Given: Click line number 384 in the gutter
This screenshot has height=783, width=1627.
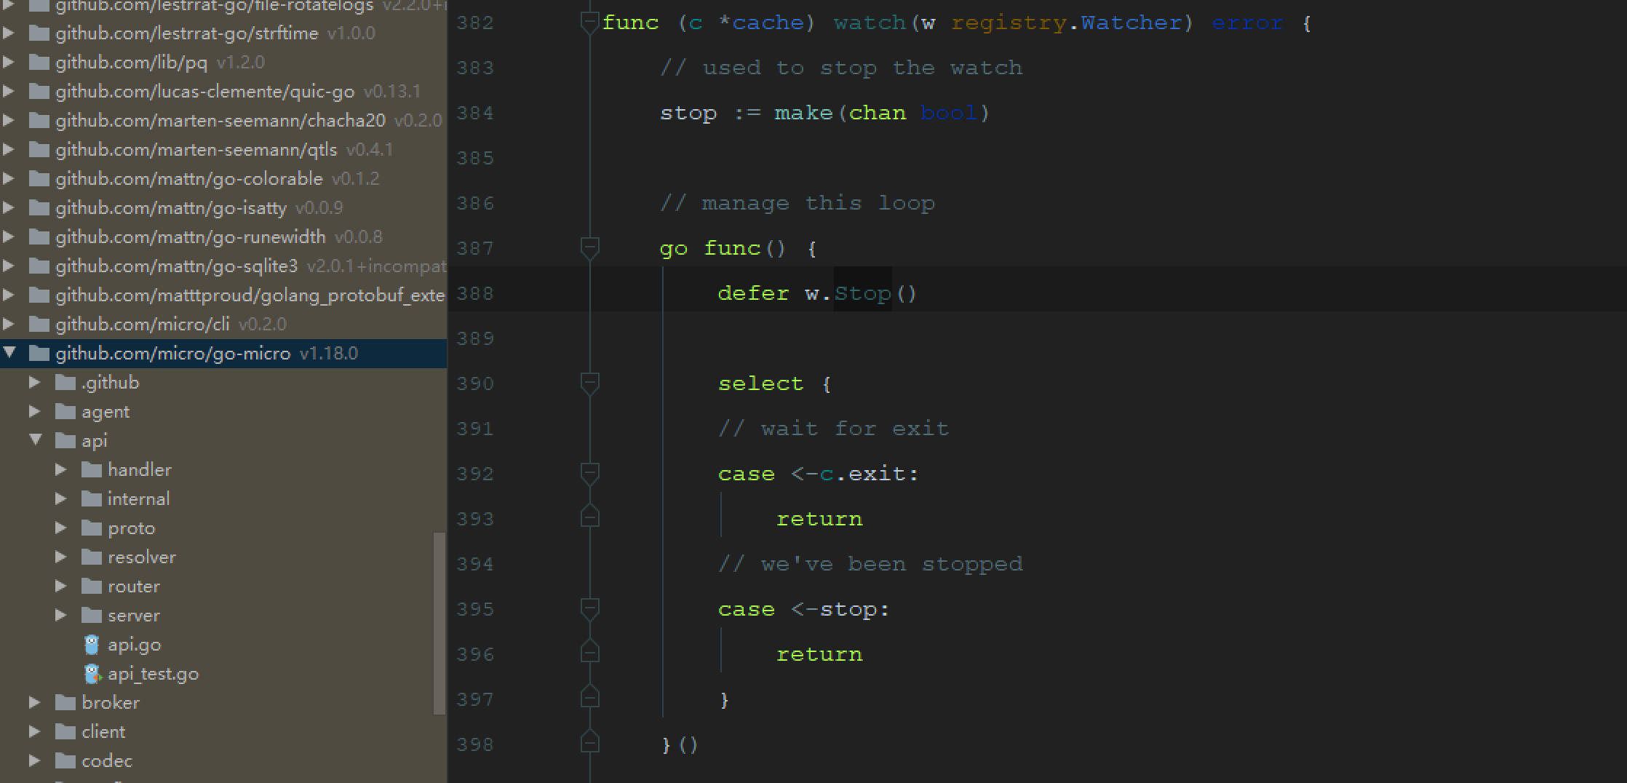Looking at the screenshot, I should pos(475,113).
